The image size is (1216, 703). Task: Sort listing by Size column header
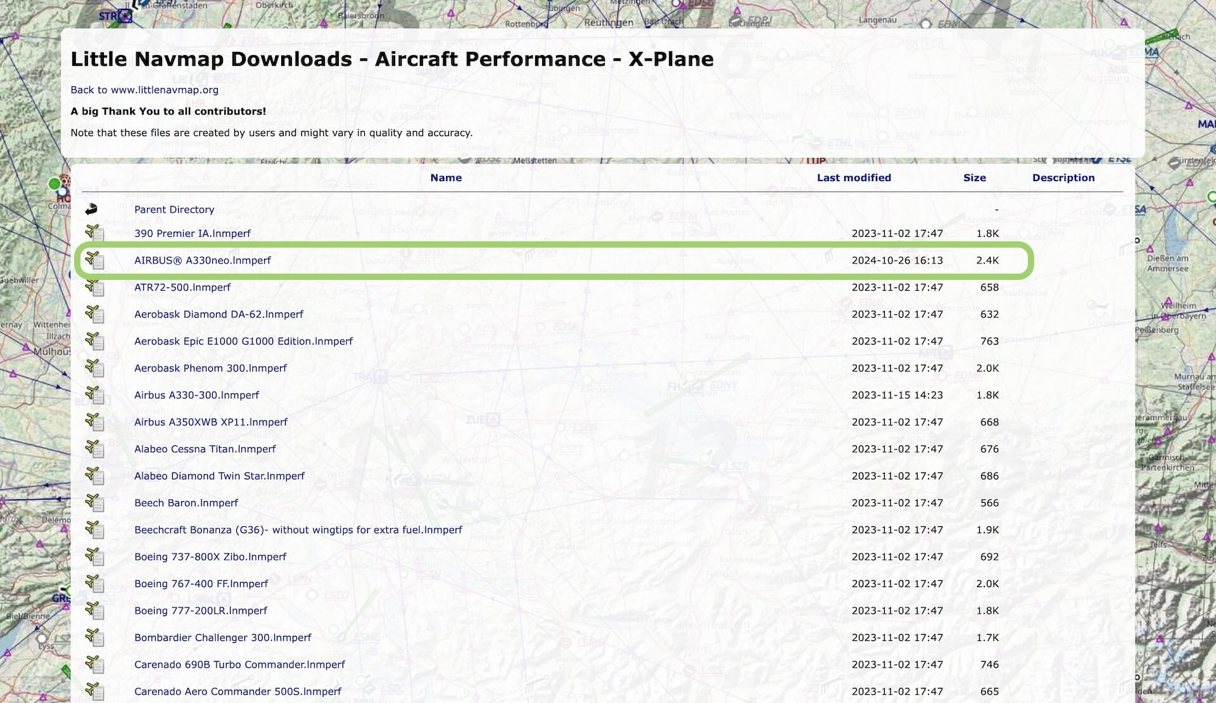click(x=974, y=178)
